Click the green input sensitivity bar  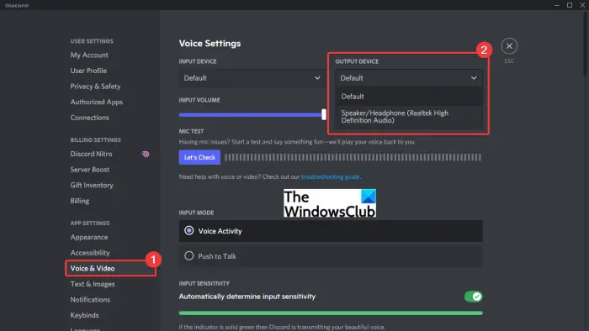(331, 313)
